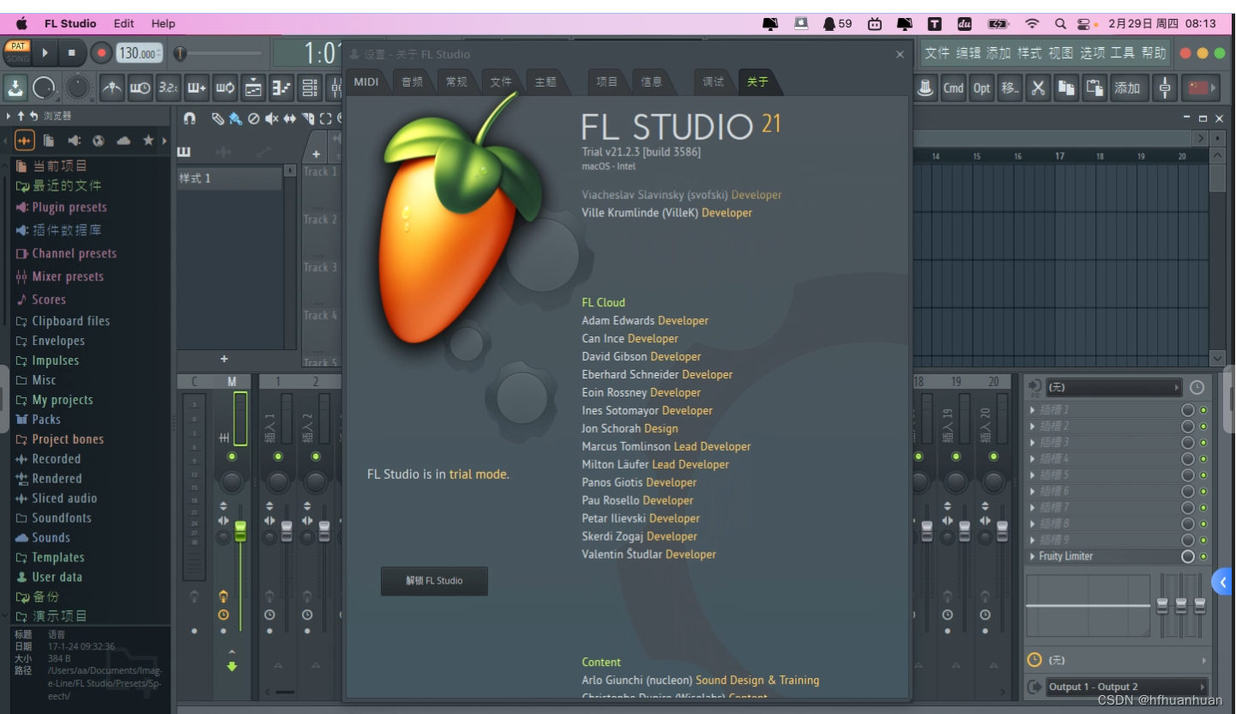Open the playlist view icon

253,88
